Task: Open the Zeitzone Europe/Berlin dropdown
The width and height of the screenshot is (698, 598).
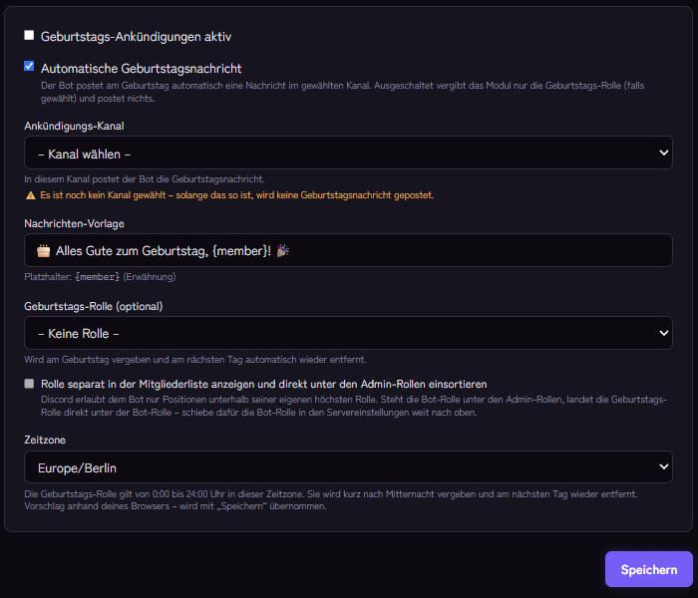Action: [348, 466]
